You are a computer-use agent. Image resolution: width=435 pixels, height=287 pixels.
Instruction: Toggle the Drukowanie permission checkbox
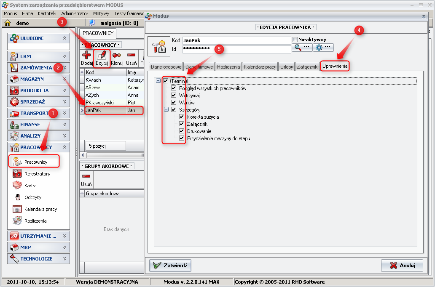(182, 131)
